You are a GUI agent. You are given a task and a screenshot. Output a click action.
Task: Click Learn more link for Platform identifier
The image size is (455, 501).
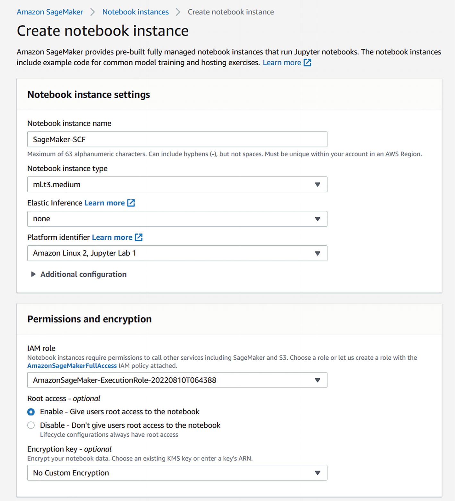112,237
